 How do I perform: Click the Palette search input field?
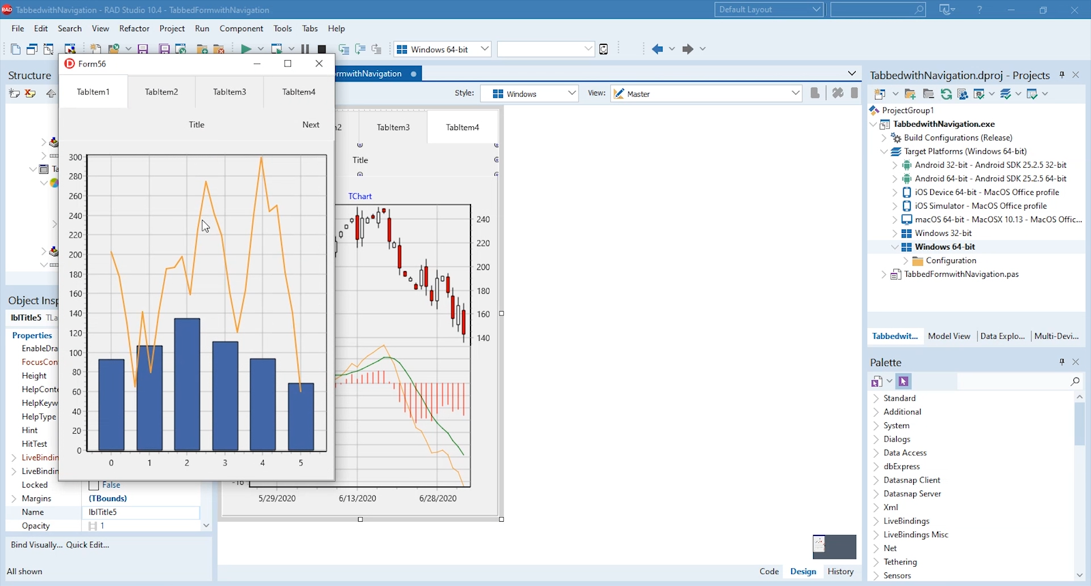point(1013,381)
